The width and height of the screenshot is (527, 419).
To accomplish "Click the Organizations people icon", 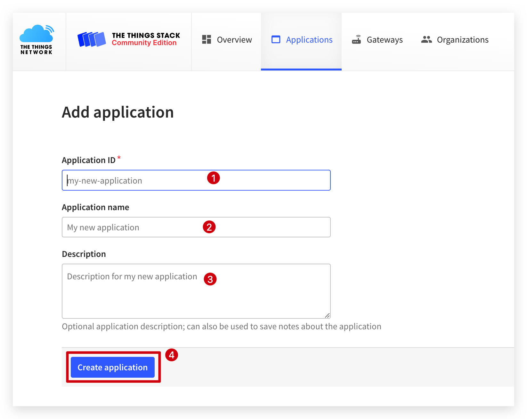I will (x=426, y=39).
